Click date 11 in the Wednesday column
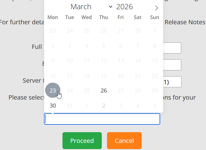The image size is (206, 150). click(x=87, y=61)
